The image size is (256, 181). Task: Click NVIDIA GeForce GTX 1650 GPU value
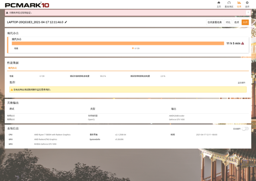(x=45, y=144)
